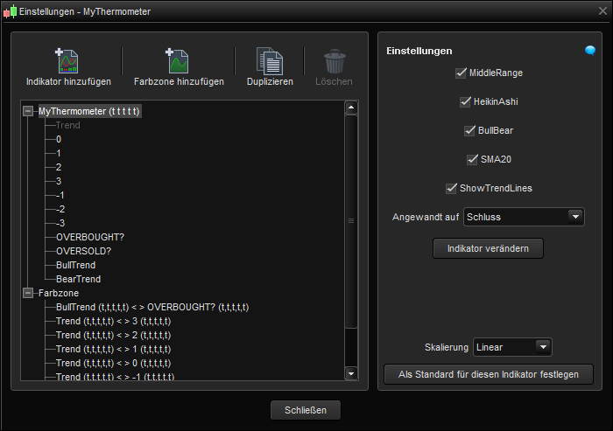The width and height of the screenshot is (613, 431).
Task: Select the OVERBOUGHT? tree item
Action: 90,238
